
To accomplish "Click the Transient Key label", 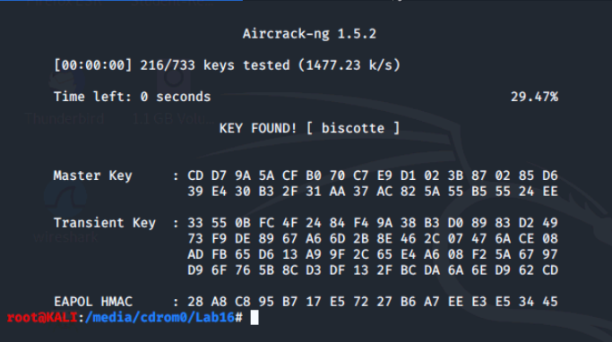I will 105,223.
